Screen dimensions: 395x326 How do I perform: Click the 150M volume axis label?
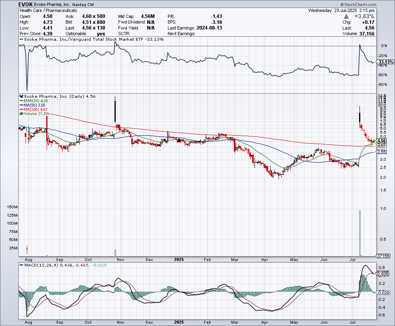click(12, 207)
